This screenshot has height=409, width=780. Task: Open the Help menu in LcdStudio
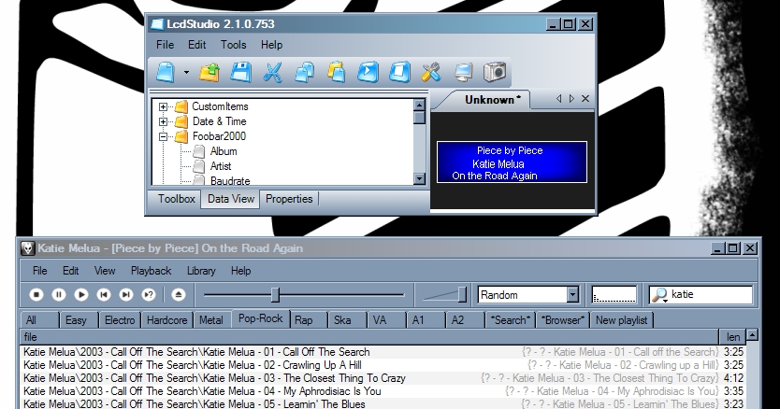[271, 45]
